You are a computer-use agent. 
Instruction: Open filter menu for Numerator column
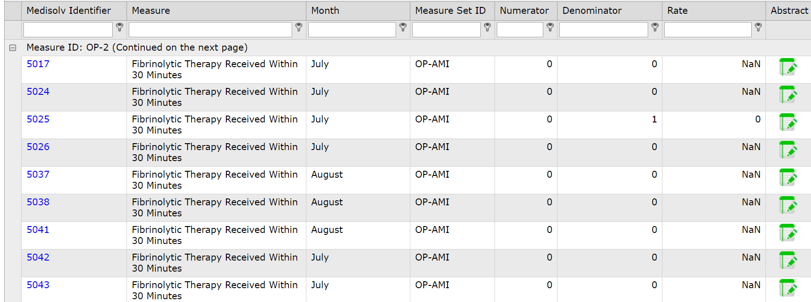(550, 28)
